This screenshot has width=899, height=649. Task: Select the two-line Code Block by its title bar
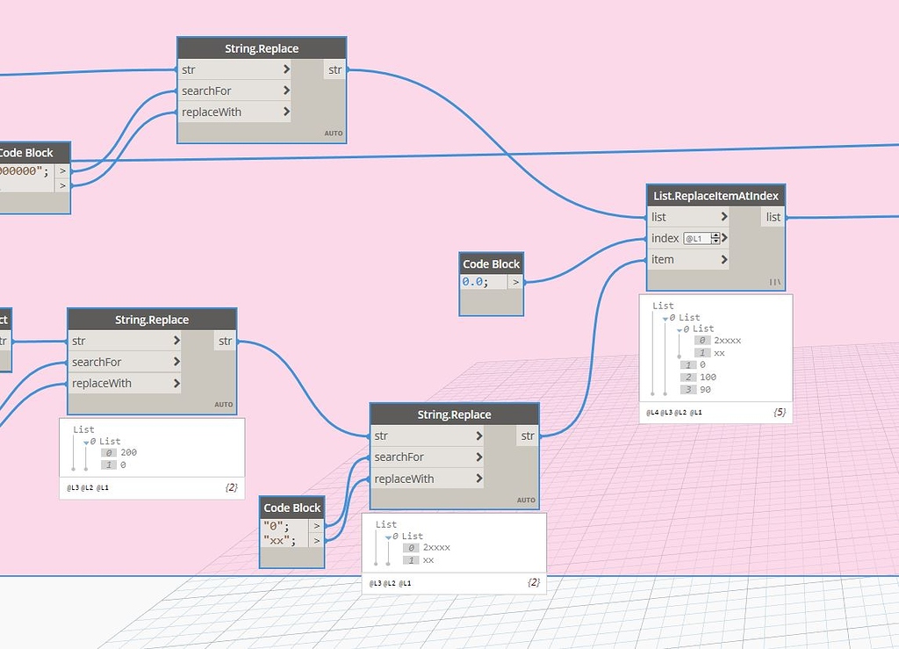pyautogui.click(x=291, y=507)
